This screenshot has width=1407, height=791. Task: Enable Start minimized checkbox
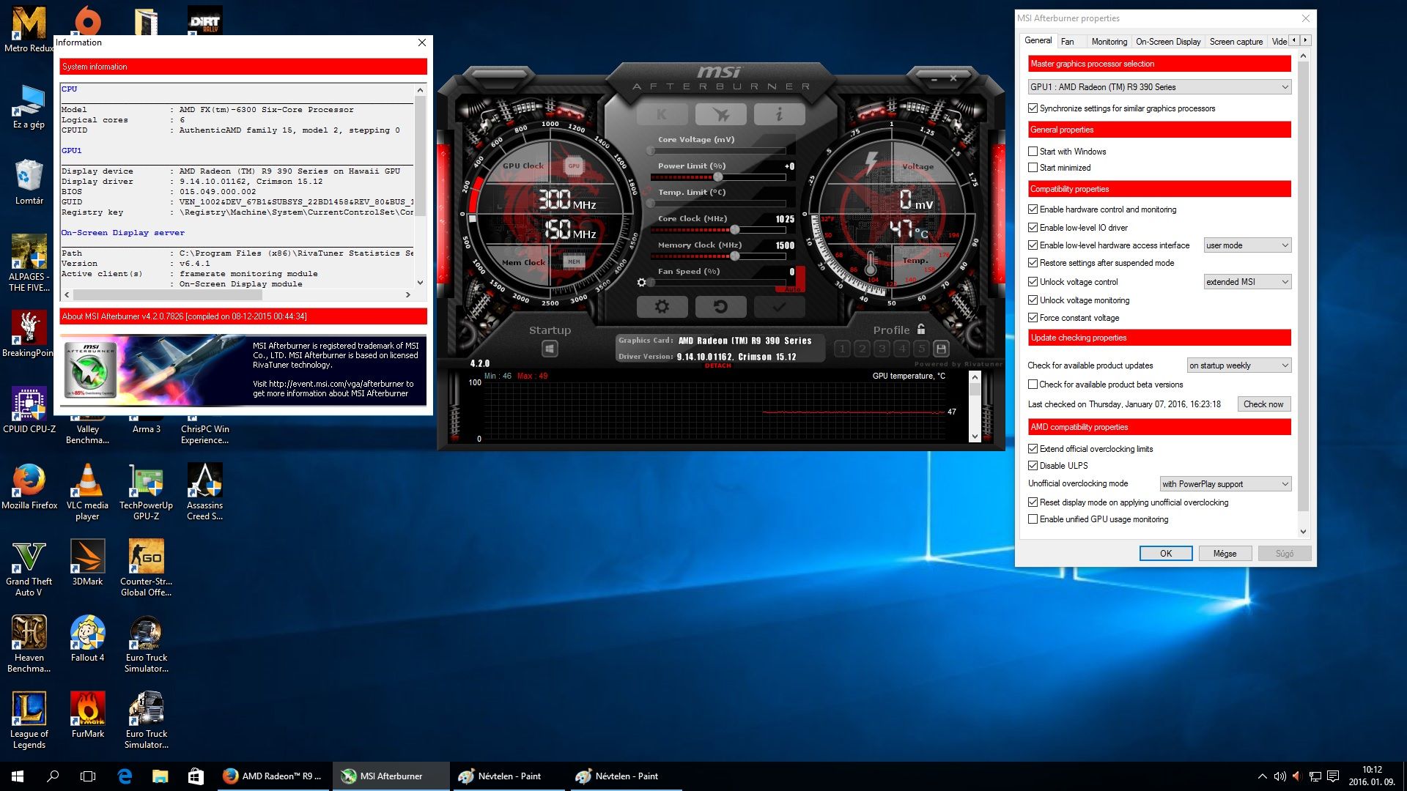[x=1033, y=168]
